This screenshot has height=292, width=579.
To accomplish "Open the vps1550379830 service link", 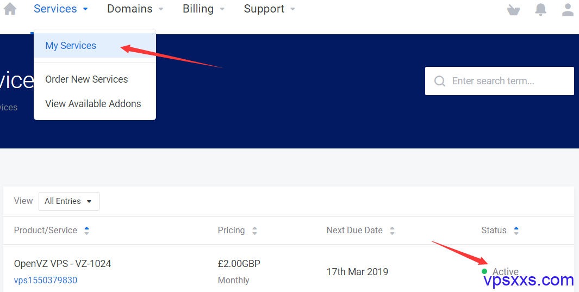I will coord(46,280).
